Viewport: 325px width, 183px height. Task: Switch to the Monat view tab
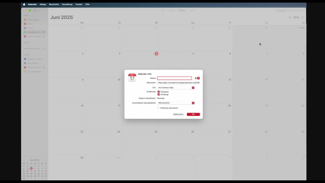tap(182, 10)
